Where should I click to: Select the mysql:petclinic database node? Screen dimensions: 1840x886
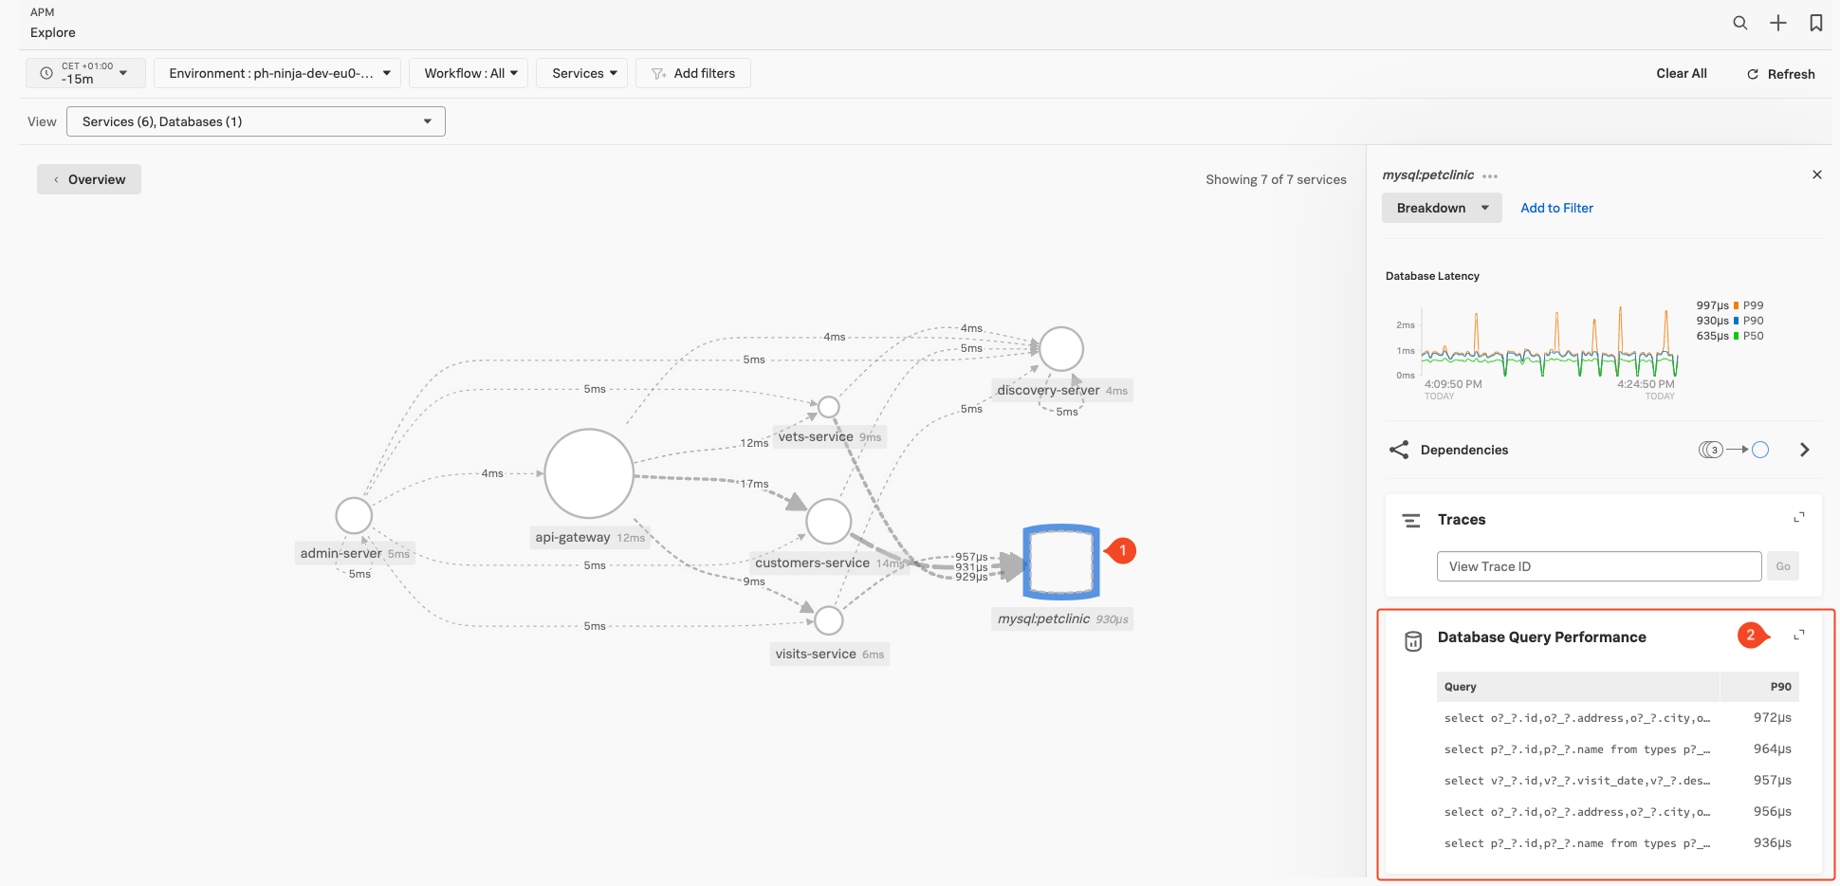[1062, 563]
